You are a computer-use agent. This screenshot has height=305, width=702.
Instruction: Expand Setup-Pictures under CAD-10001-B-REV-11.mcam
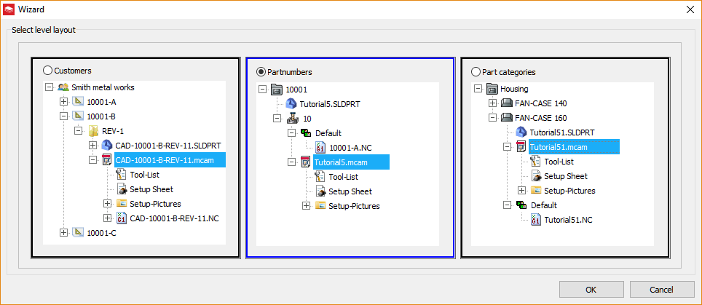point(107,204)
